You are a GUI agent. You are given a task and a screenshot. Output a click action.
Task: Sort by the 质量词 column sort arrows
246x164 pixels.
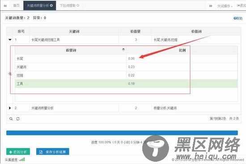tap(123, 50)
